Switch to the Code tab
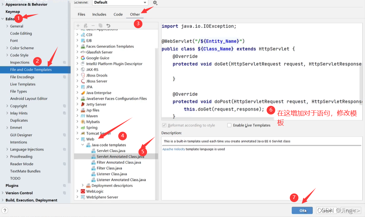Screen dimensions: 365x217 (x=118, y=14)
